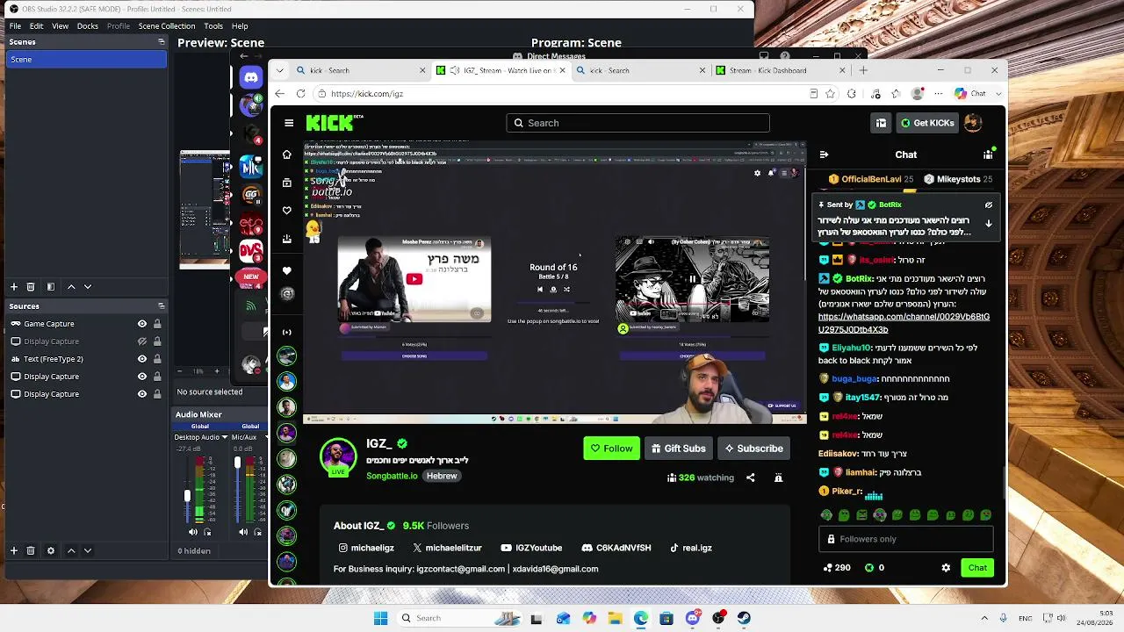Image resolution: width=1124 pixels, height=632 pixels.
Task: Open Kick hamburger menu
Action: pos(289,123)
